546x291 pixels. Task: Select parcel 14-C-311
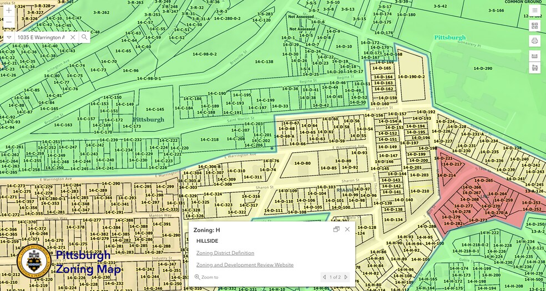point(253,177)
